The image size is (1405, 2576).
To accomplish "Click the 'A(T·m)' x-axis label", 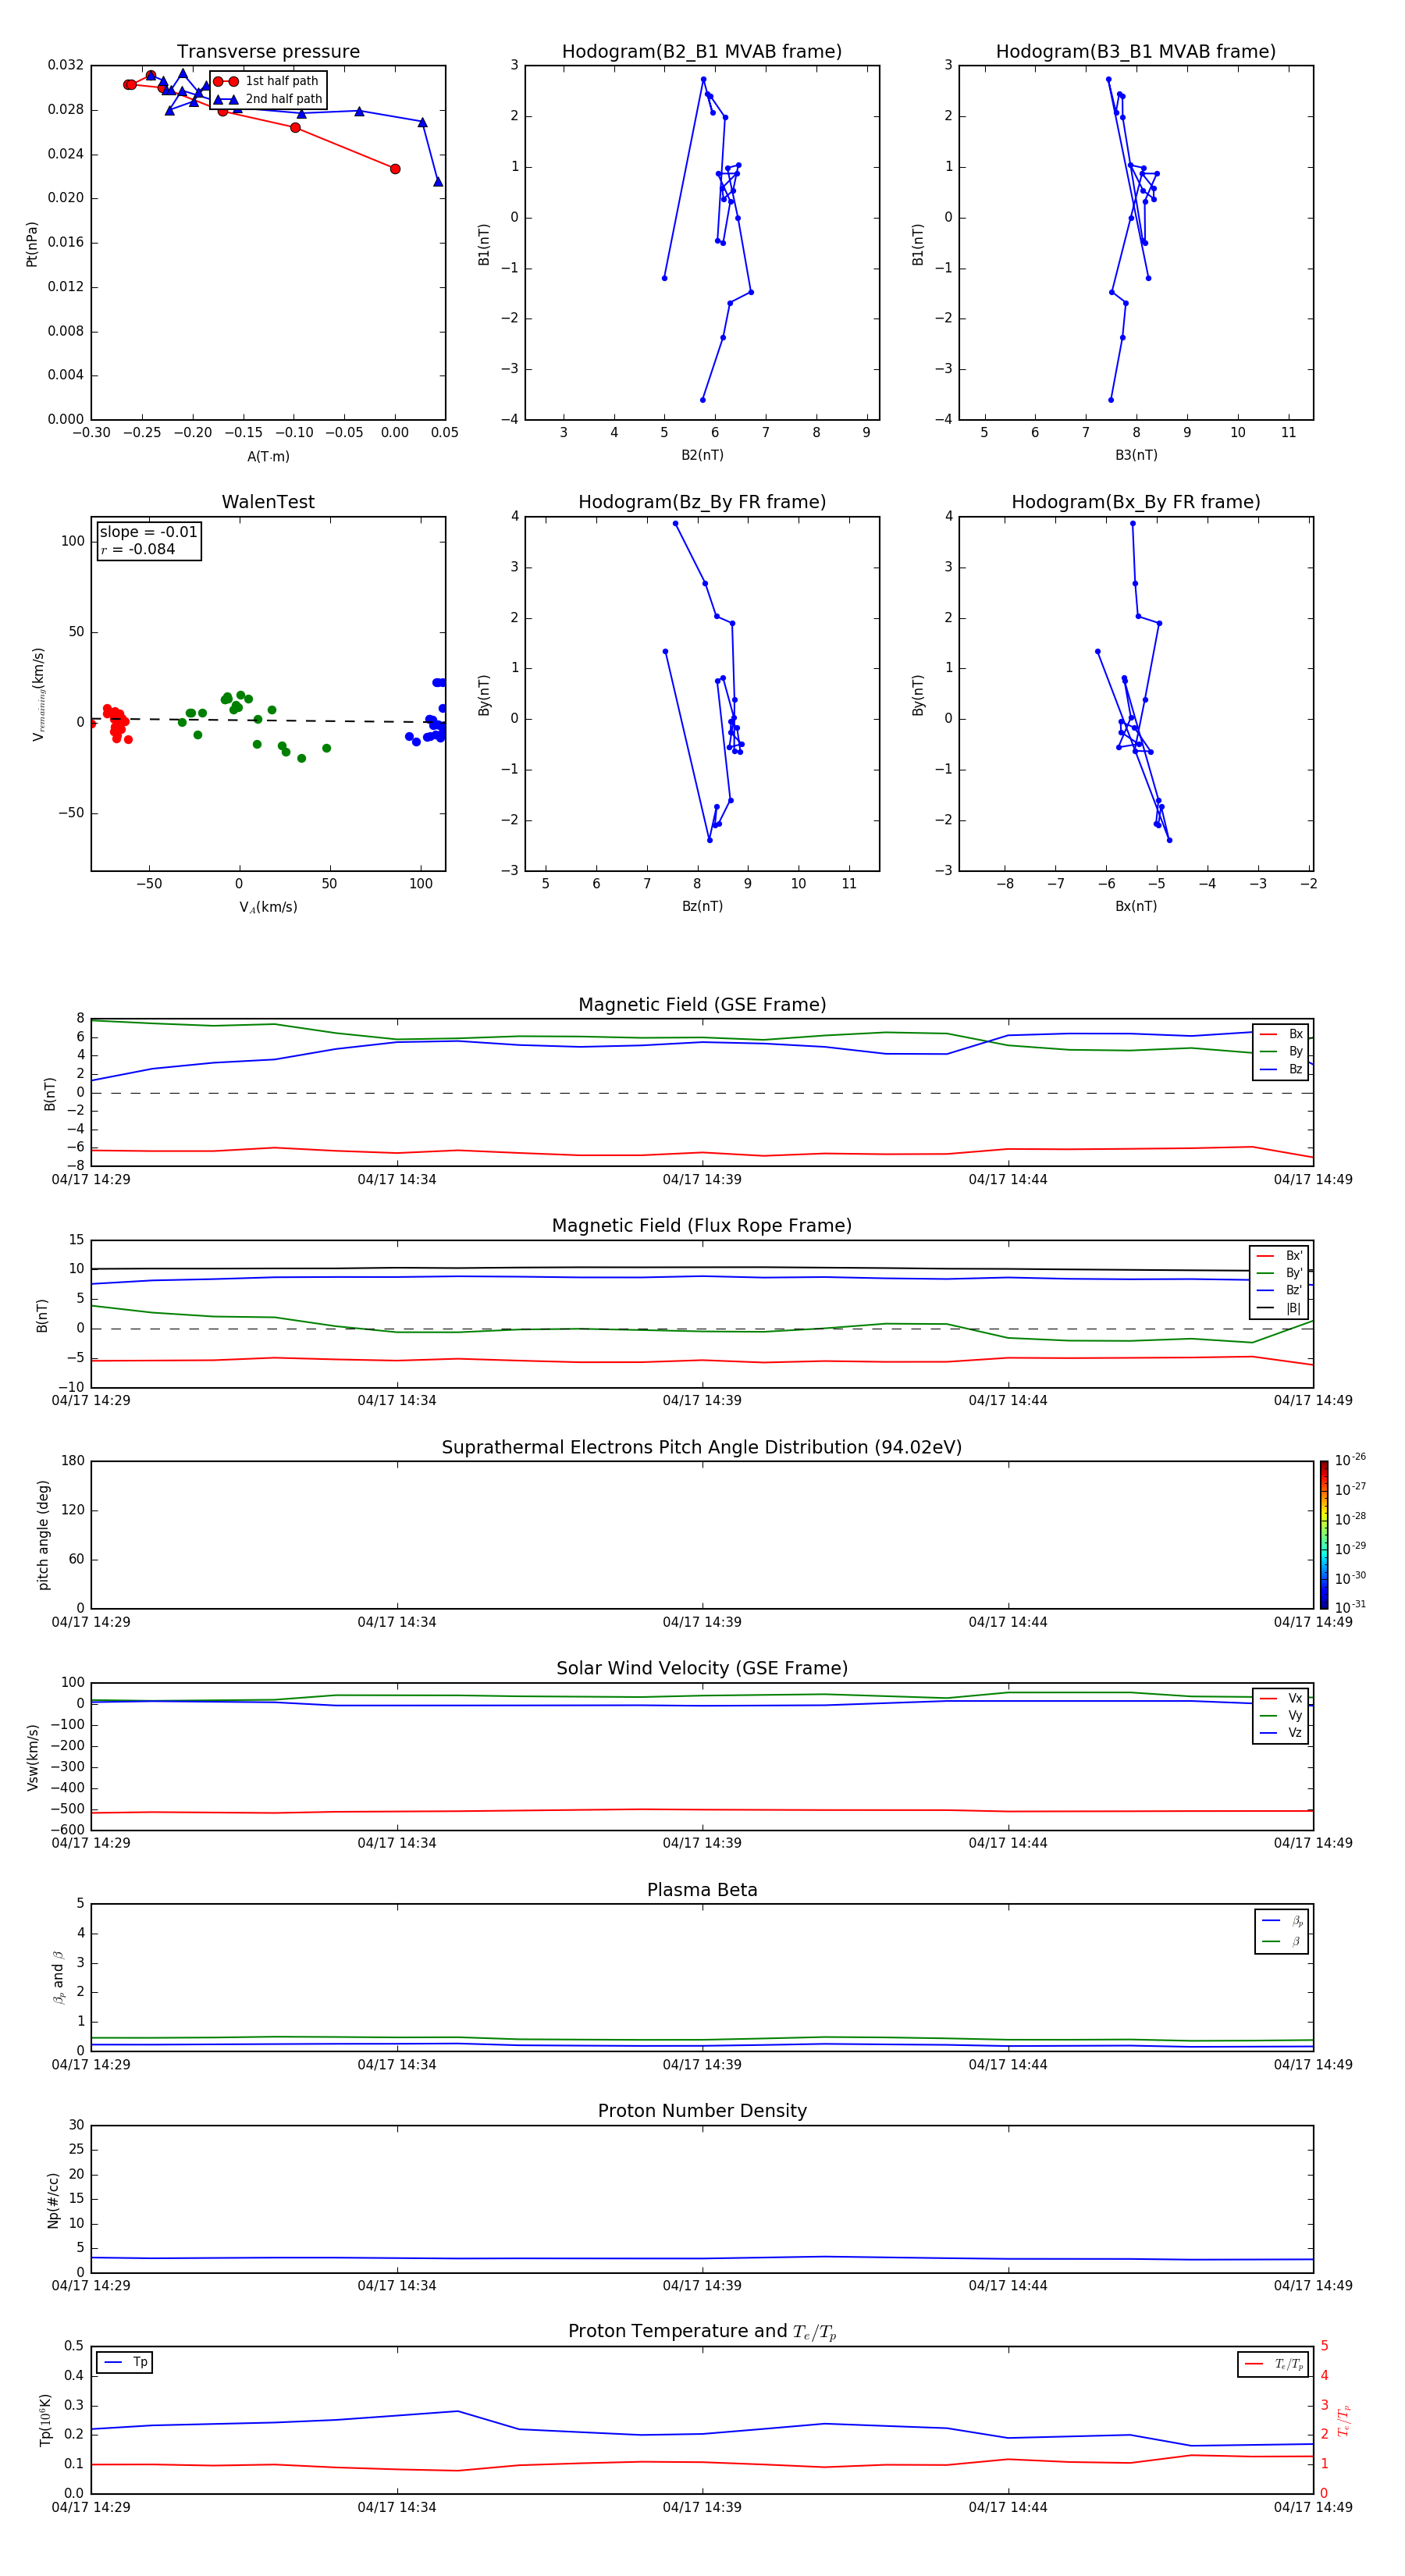I will [268, 457].
